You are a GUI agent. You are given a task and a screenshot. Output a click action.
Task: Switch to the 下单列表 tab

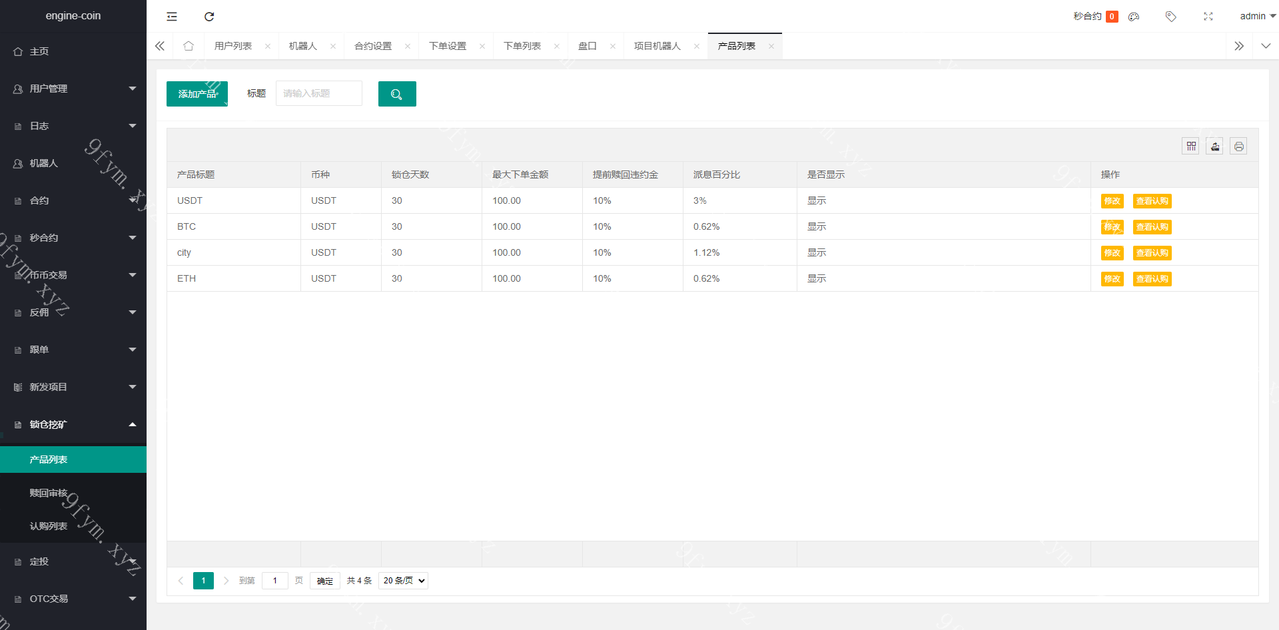point(522,46)
